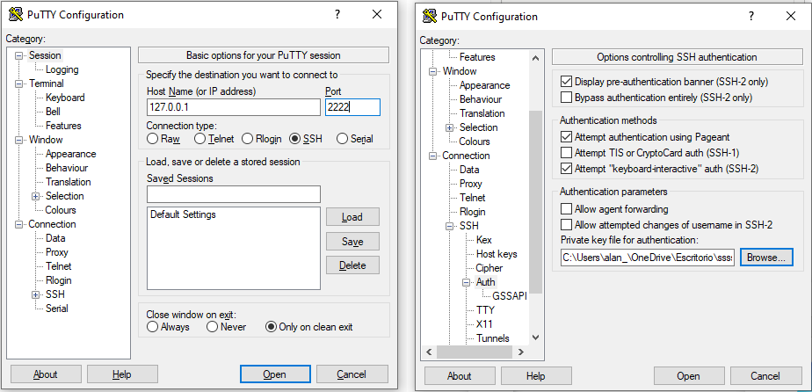The image size is (812, 392).
Task: Collapse the Window tree node in left window
Action: click(x=19, y=140)
